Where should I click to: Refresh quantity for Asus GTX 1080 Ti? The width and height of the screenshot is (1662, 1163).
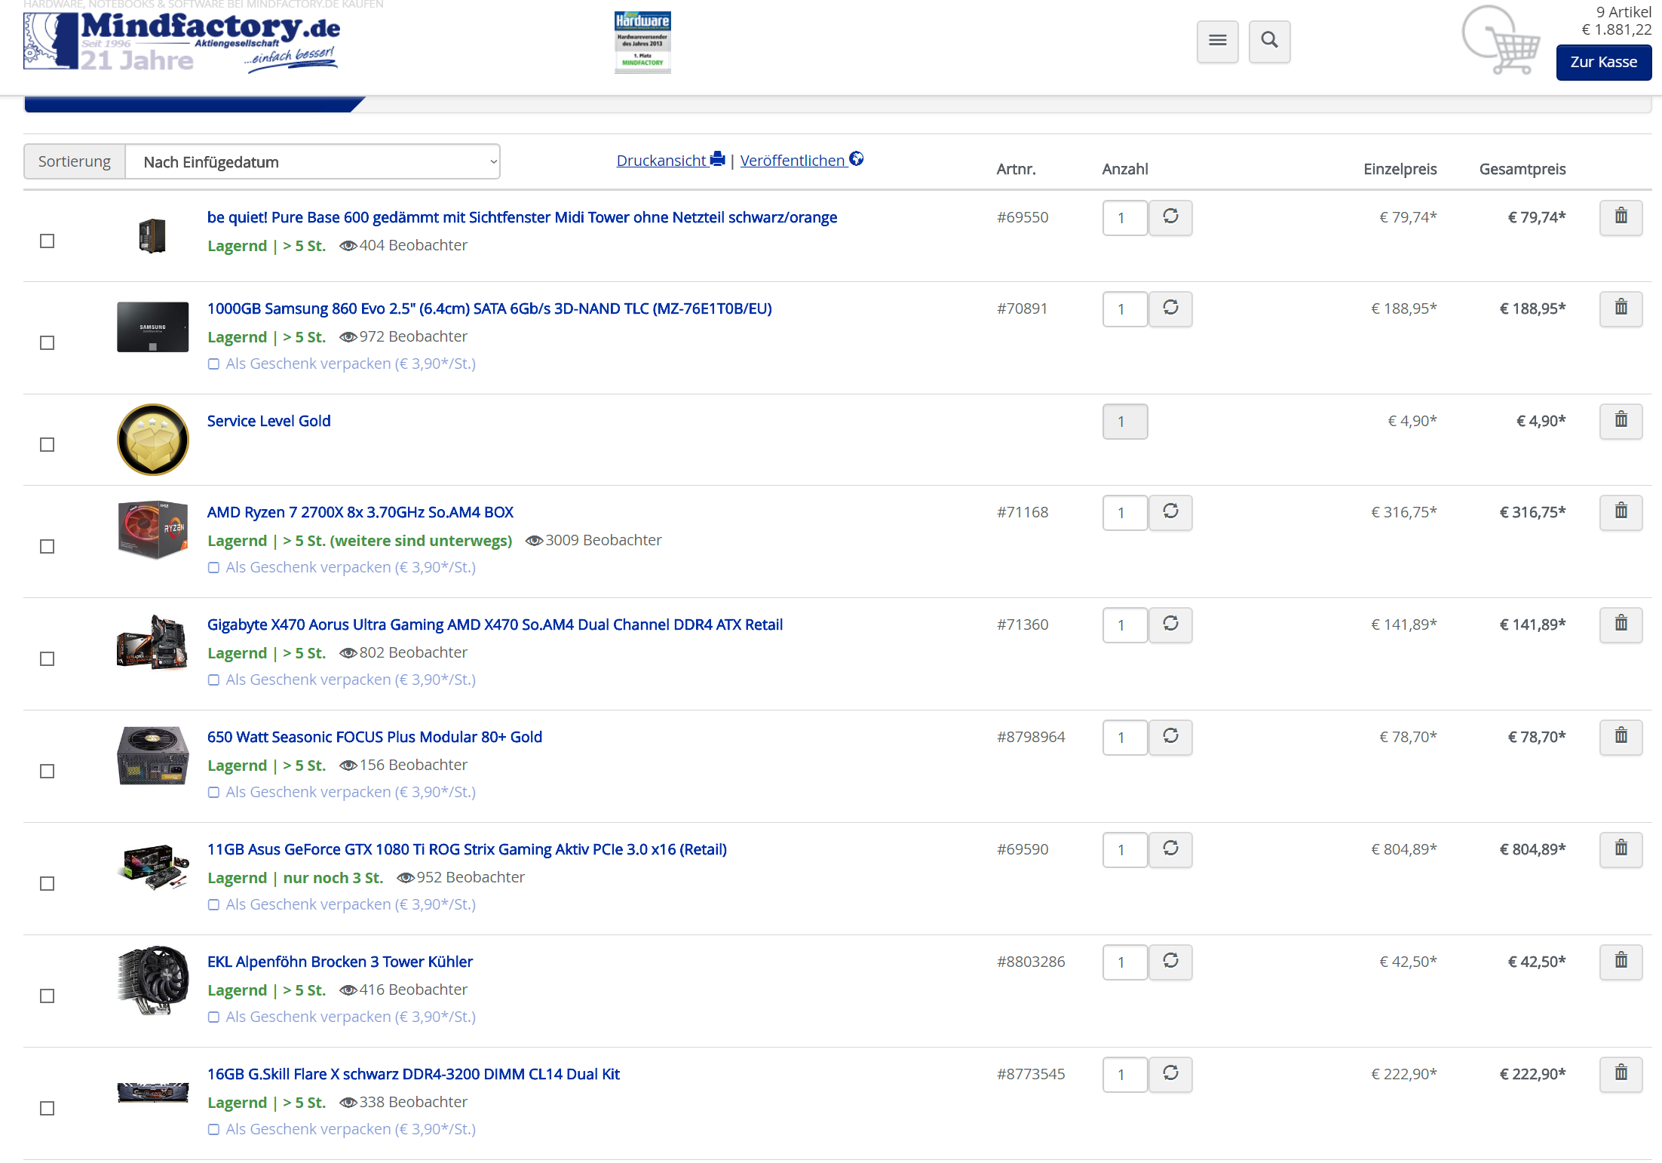(1170, 849)
